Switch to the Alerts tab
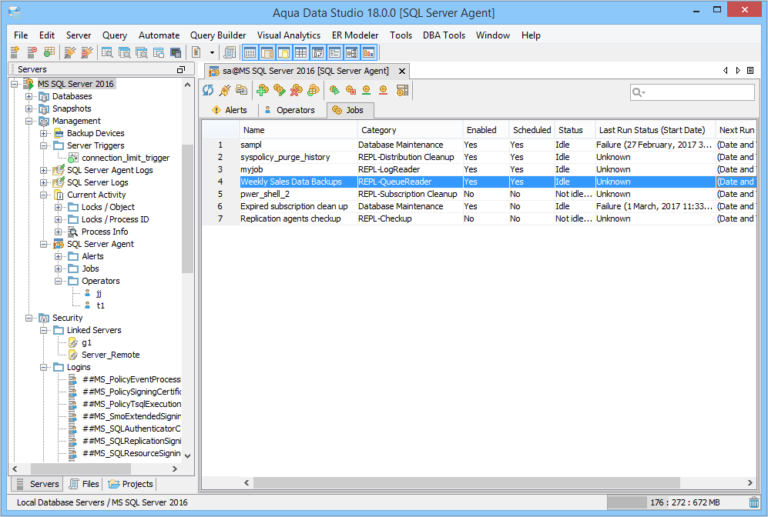This screenshot has height=517, width=768. point(230,110)
